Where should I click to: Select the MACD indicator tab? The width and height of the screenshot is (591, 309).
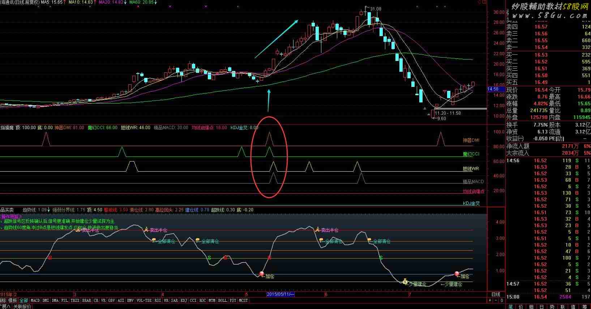pos(35,300)
